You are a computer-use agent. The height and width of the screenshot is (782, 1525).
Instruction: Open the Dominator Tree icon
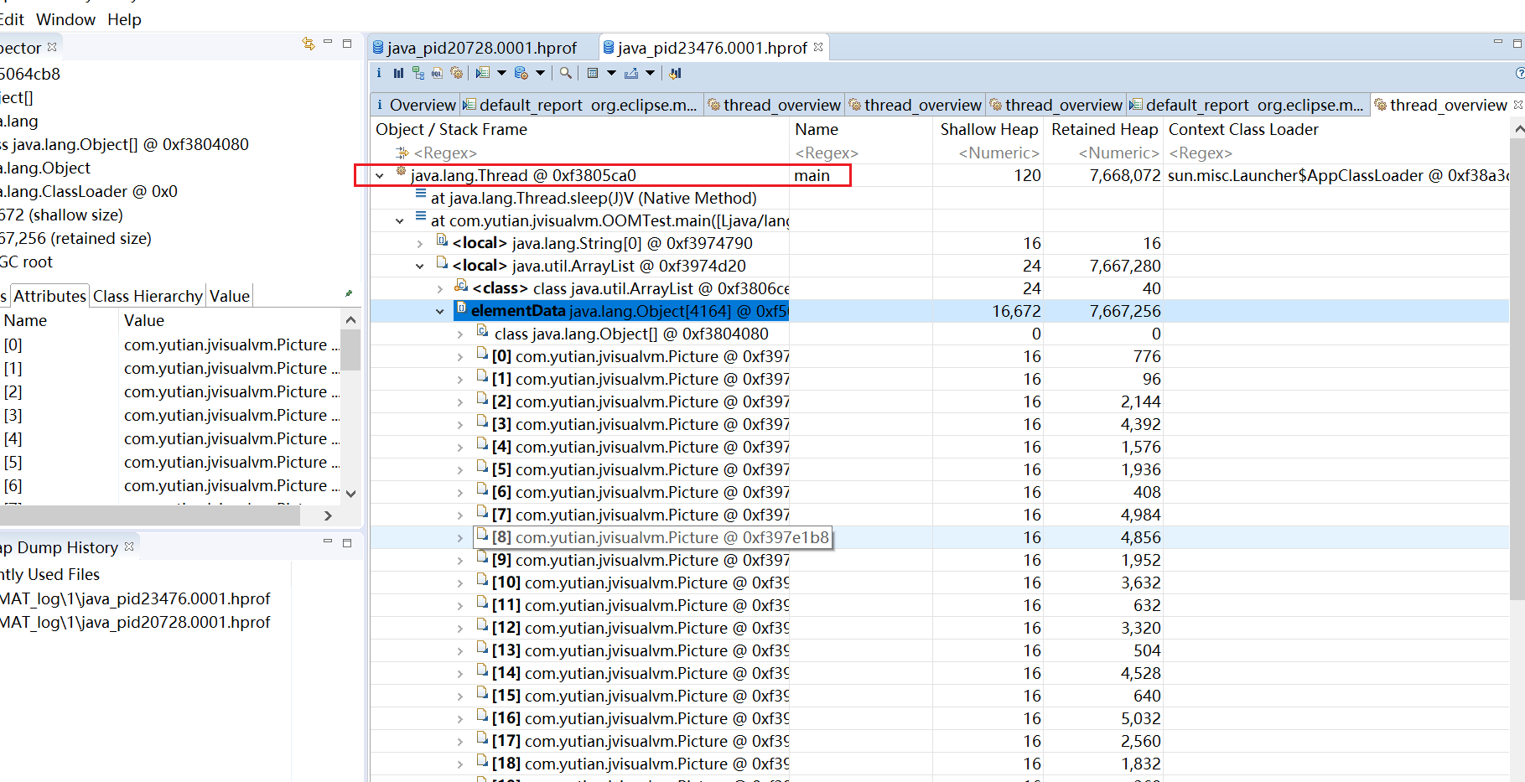click(418, 74)
